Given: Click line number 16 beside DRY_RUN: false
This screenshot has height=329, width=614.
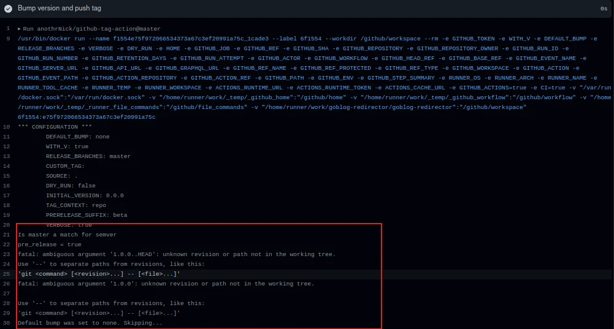Looking at the screenshot, I should click(6, 186).
